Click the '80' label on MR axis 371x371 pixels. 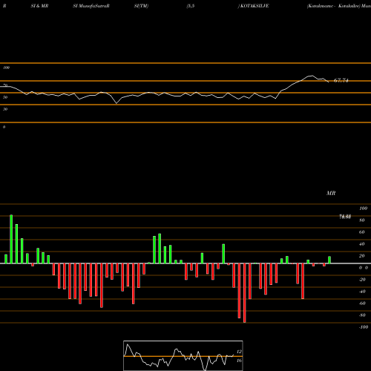point(362,220)
